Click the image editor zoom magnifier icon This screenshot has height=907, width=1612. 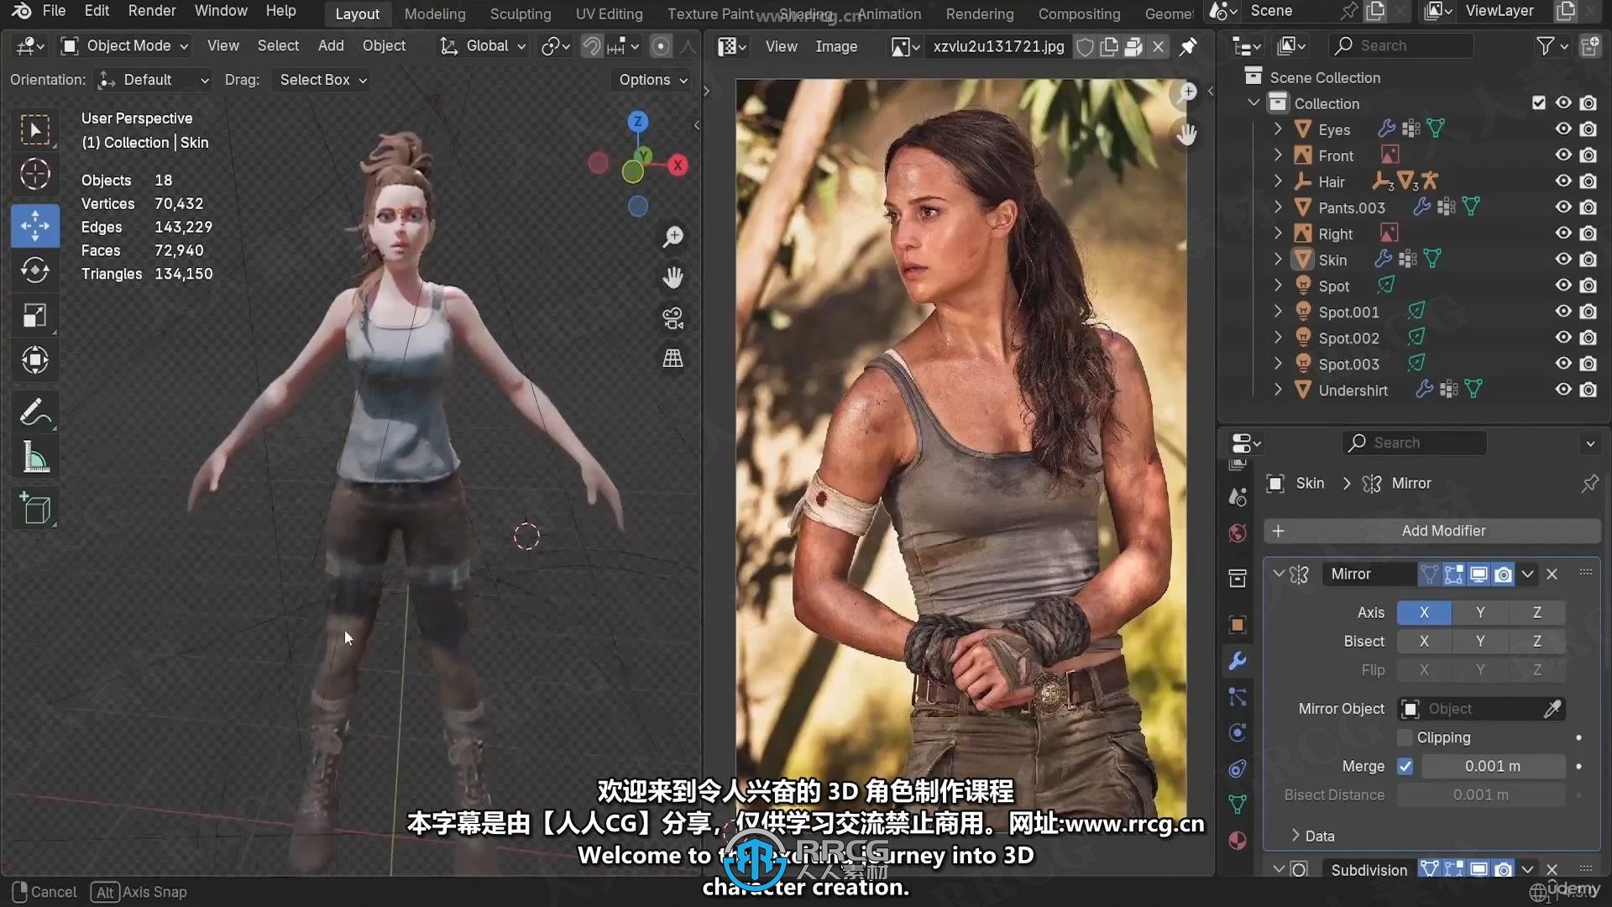(x=1186, y=93)
